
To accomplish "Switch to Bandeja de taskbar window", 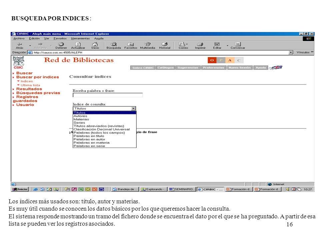I will pos(125,189).
